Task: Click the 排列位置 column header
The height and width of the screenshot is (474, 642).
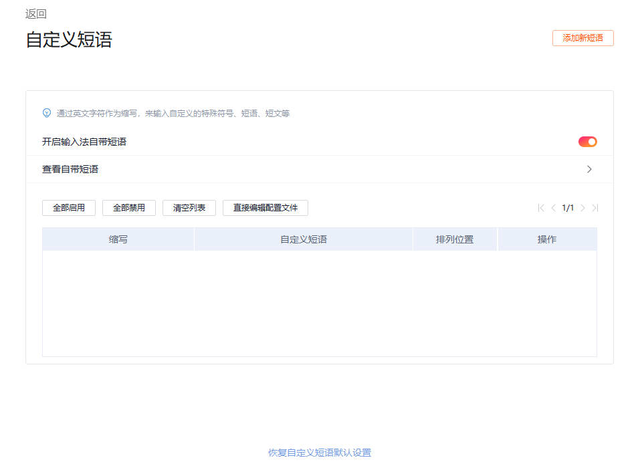Action: pyautogui.click(x=455, y=239)
